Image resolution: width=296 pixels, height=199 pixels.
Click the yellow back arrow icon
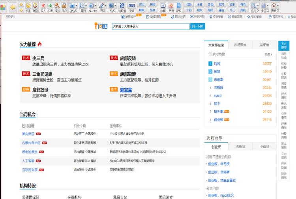[x=13, y=7]
